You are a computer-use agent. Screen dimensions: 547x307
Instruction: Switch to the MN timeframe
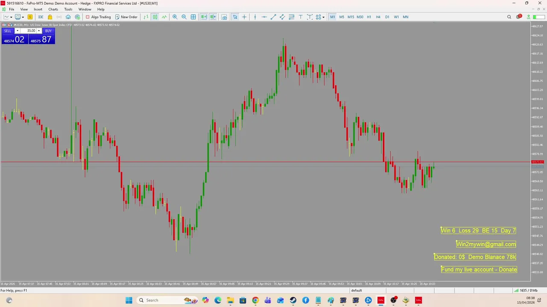pyautogui.click(x=406, y=17)
